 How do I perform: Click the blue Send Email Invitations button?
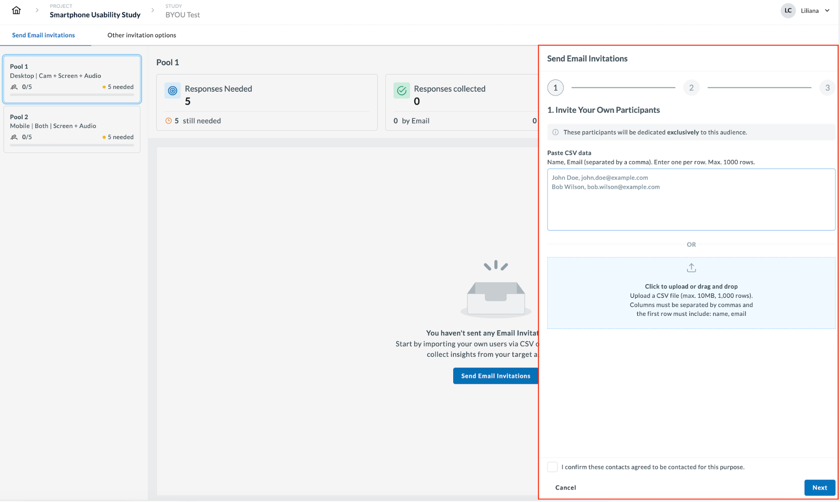click(495, 376)
